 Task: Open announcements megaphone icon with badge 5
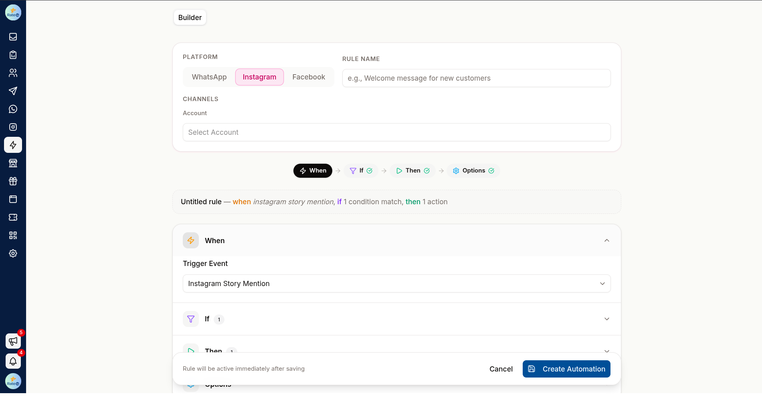13,341
